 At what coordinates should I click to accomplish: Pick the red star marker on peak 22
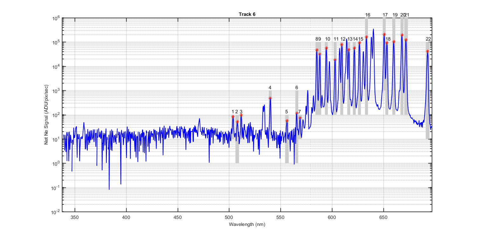(x=427, y=51)
